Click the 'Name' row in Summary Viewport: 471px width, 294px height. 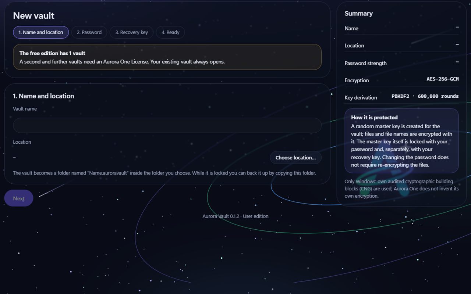click(x=402, y=28)
